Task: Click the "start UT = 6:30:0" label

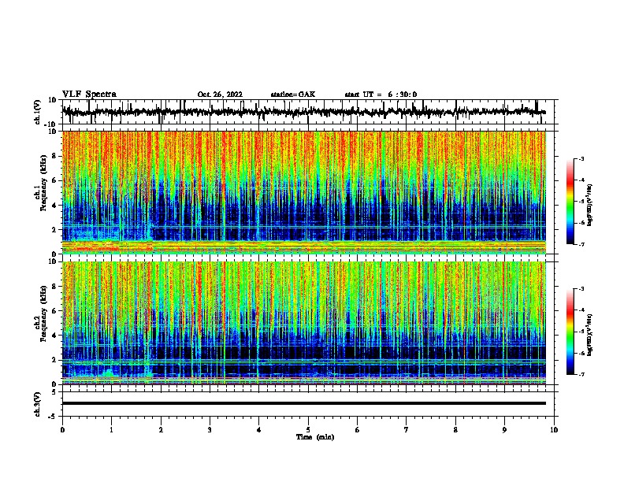Action: pyautogui.click(x=381, y=95)
